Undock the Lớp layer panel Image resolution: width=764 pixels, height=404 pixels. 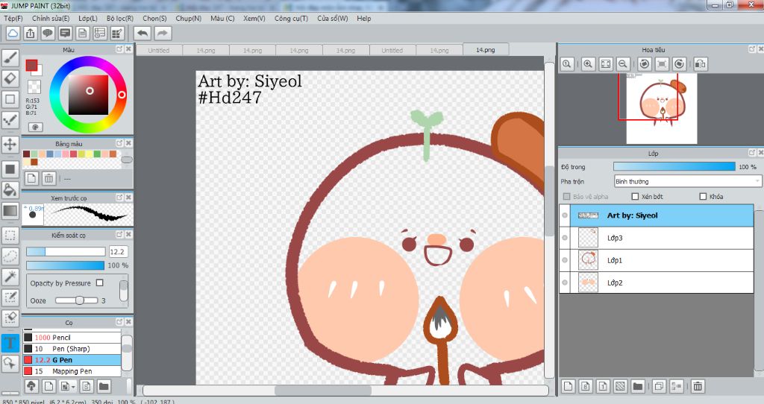pos(752,153)
